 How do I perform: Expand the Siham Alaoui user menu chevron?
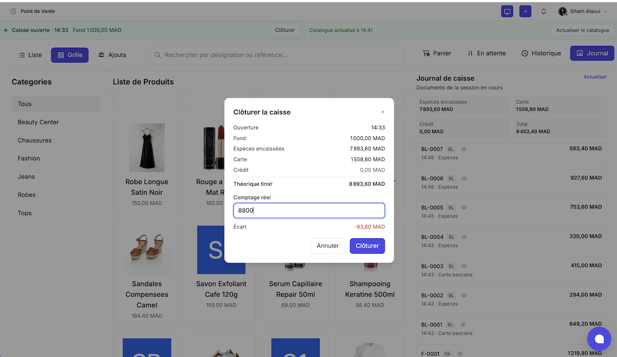point(606,11)
